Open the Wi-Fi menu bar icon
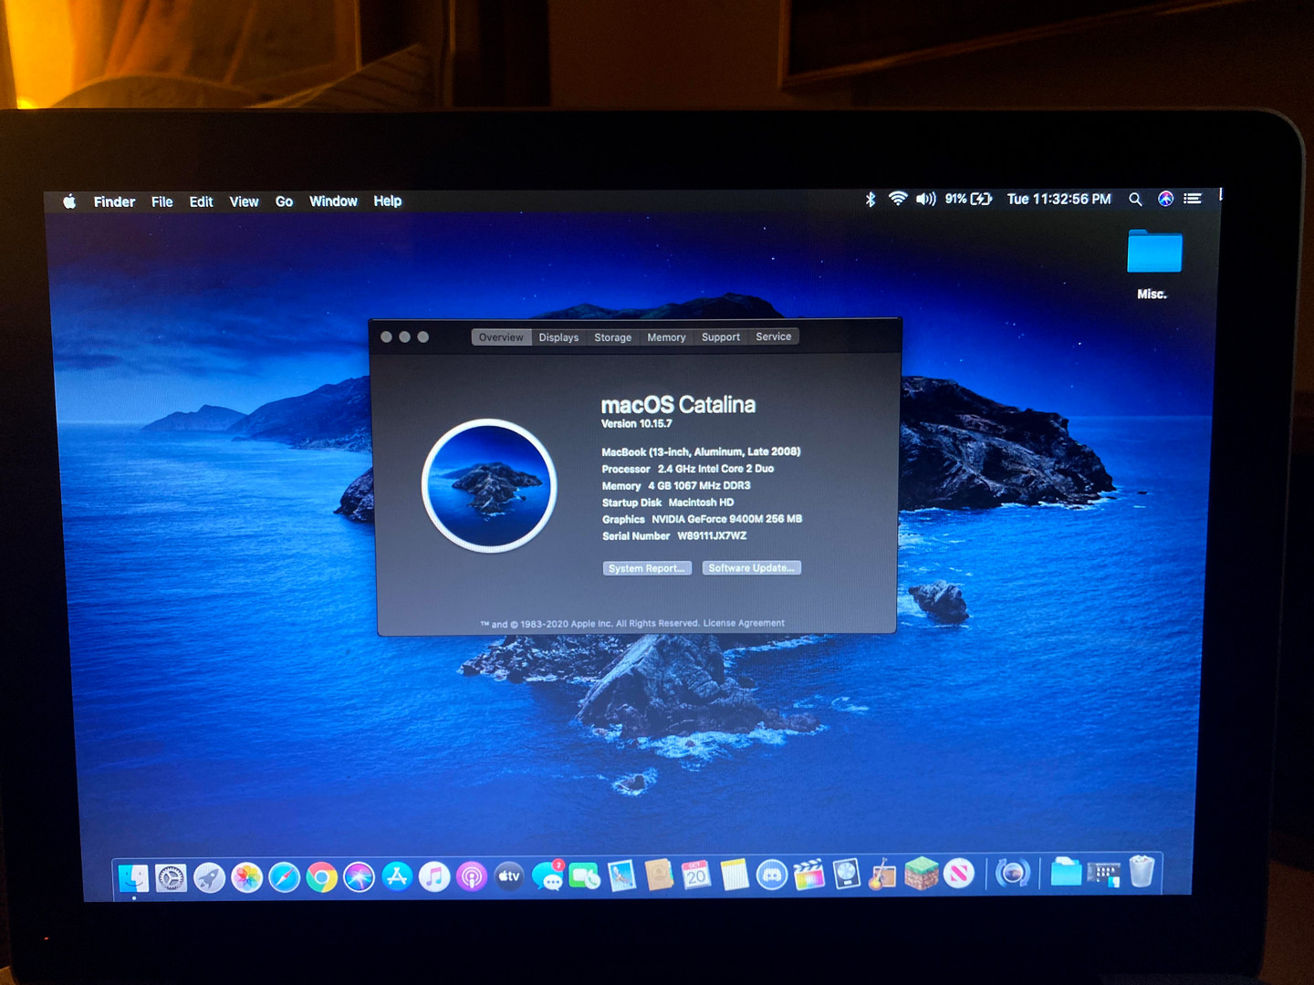Image resolution: width=1314 pixels, height=985 pixels. [x=898, y=199]
